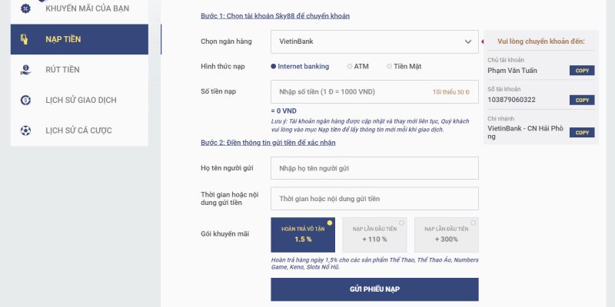Click the Gửi Phiếu Nạp submit button
This screenshot has height=307, width=615.
(x=374, y=289)
